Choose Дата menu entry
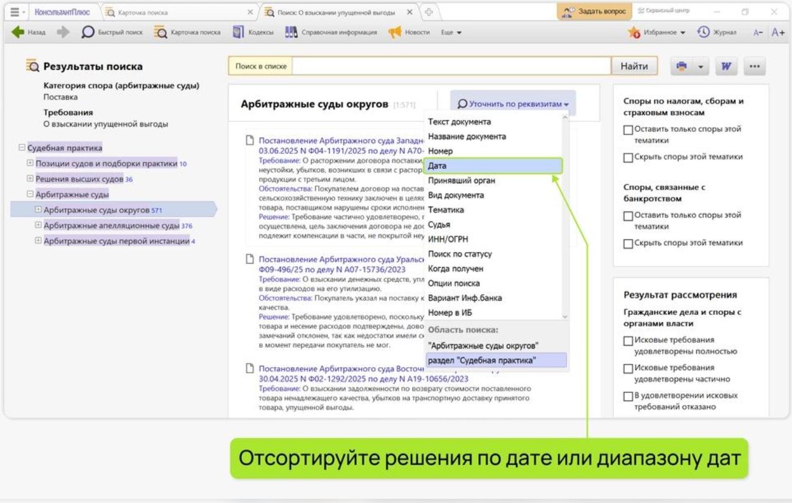Screen dimensions: 792x503 point(493,166)
